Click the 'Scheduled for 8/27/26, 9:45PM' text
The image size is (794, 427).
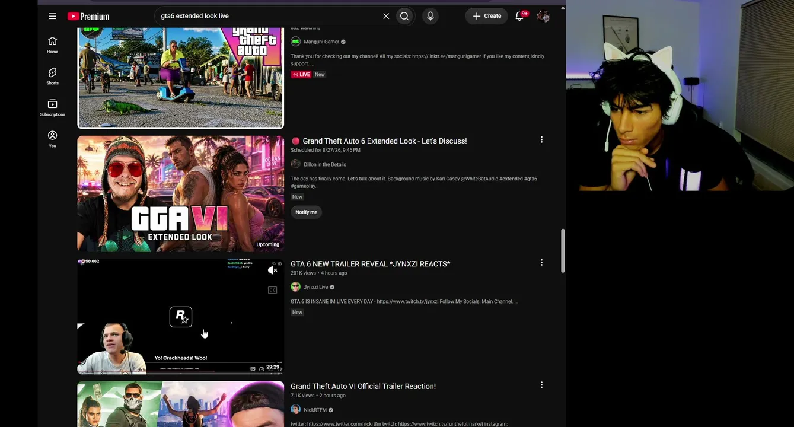click(326, 151)
